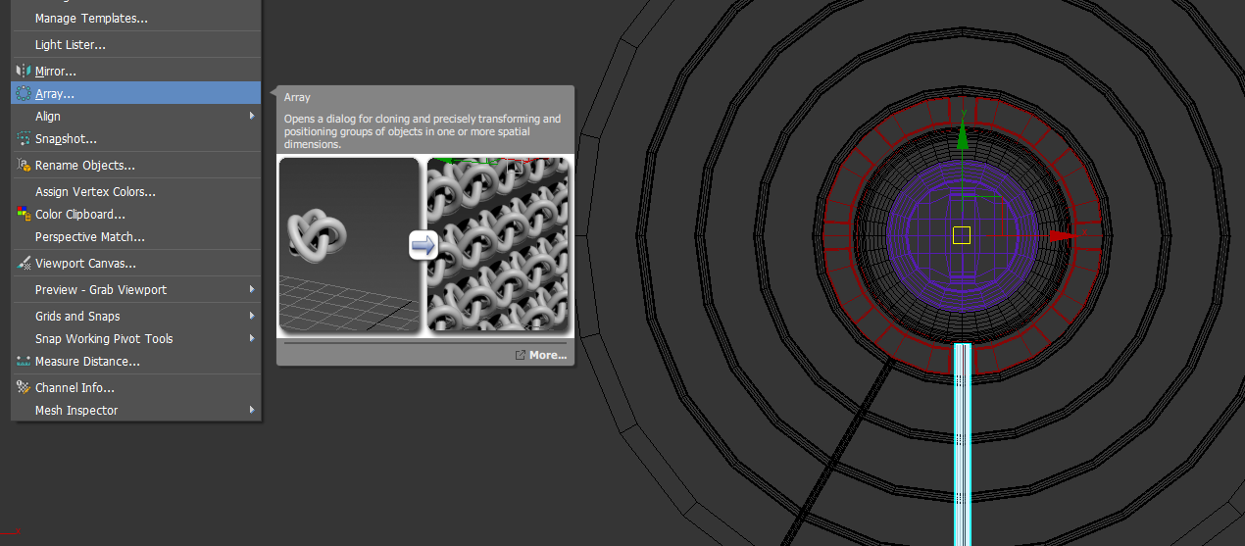Screen dimensions: 1245x546
Task: Open the Mesh Inspector submenu
Action: (135, 410)
